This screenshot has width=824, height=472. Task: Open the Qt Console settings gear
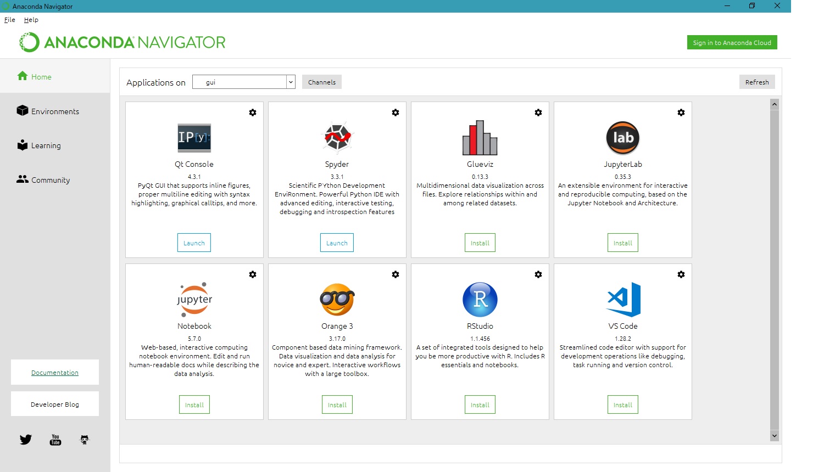tap(253, 113)
